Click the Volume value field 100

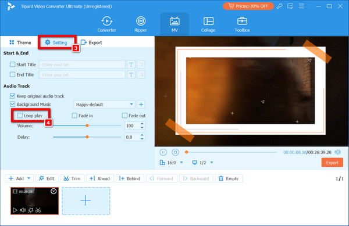132,125
